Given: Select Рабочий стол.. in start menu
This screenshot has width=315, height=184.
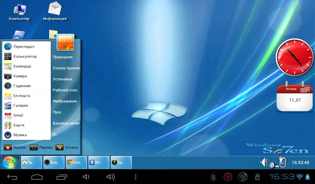Looking at the screenshot, I should pyautogui.click(x=66, y=90).
